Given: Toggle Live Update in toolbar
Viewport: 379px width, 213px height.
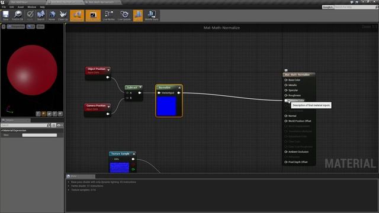Looking at the screenshot, I should (124, 15).
